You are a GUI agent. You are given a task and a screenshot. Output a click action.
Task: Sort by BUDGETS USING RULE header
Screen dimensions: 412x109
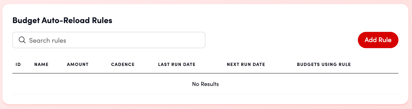(324, 64)
